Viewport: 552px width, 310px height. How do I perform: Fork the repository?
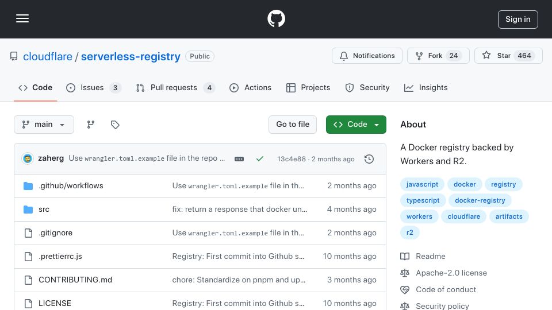click(438, 56)
